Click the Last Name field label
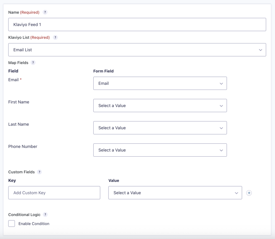The image size is (275, 239). click(x=19, y=124)
